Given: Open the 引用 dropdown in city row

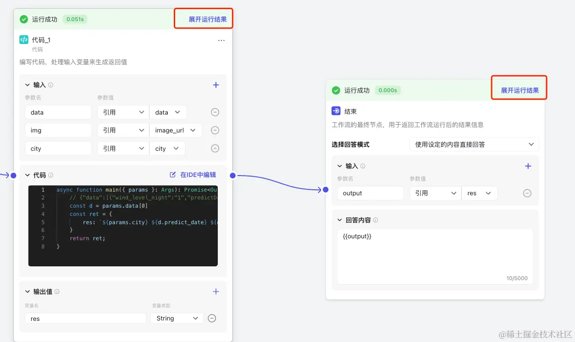Looking at the screenshot, I should click(x=123, y=149).
